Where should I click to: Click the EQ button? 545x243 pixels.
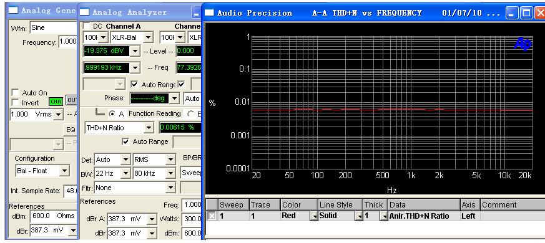coord(71,130)
